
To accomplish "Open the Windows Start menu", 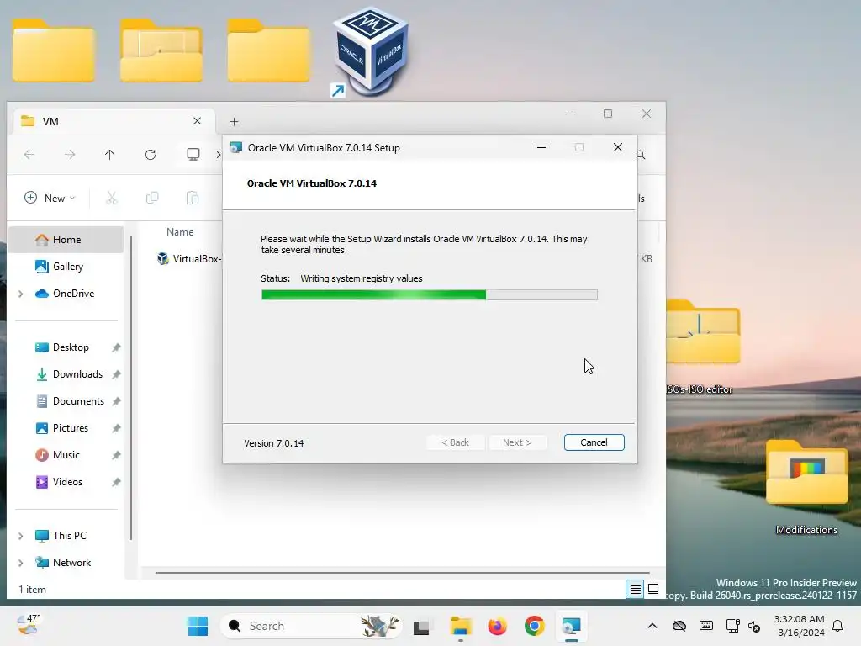I will tap(198, 626).
